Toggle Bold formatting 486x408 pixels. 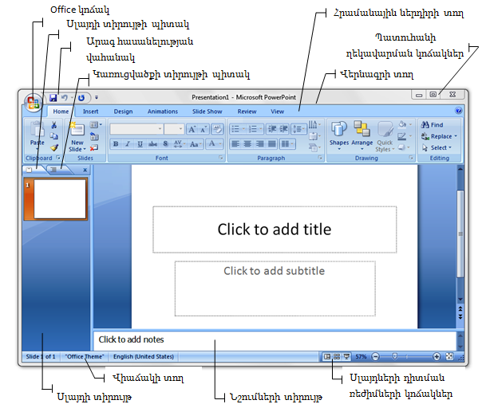[x=116, y=144]
